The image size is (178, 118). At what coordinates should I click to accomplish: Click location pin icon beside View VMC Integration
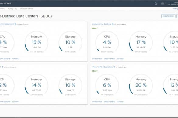click(114, 67)
